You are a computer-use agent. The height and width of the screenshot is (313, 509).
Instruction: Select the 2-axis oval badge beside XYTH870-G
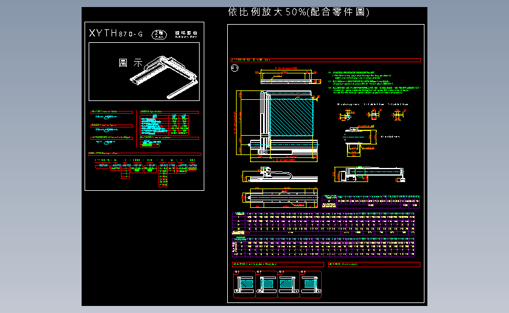[159, 35]
